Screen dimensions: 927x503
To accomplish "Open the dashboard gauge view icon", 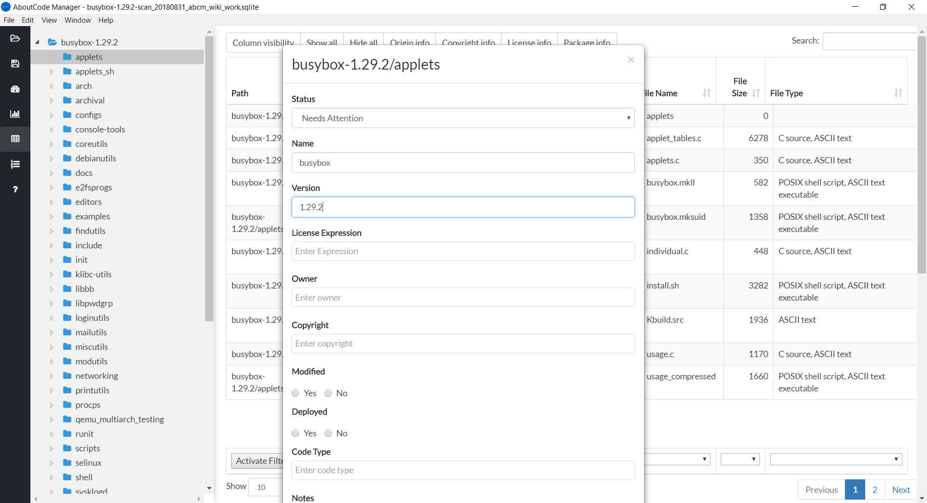I will point(15,89).
